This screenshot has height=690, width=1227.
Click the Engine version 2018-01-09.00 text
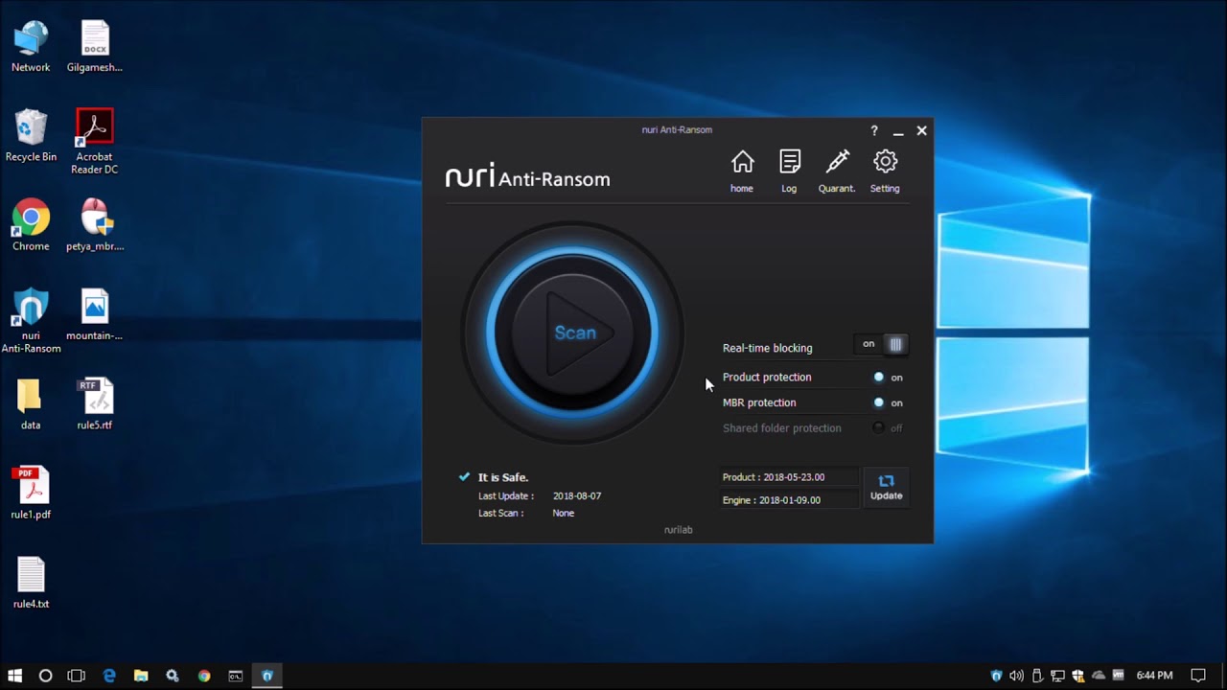(x=772, y=500)
